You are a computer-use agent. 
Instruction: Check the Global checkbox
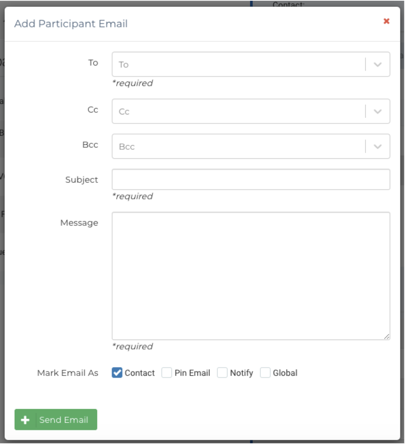[265, 373]
